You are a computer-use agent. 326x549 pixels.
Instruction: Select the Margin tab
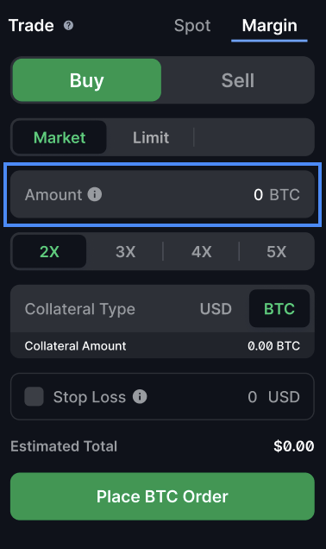click(269, 26)
